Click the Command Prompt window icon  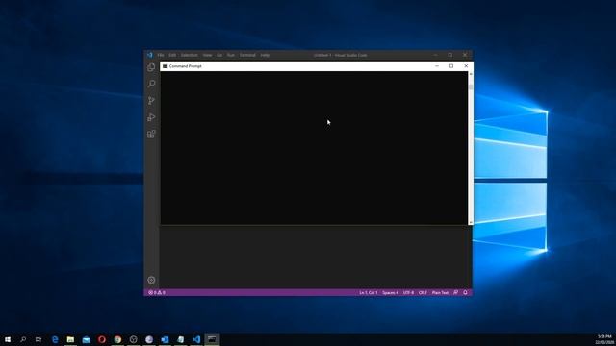tap(165, 66)
